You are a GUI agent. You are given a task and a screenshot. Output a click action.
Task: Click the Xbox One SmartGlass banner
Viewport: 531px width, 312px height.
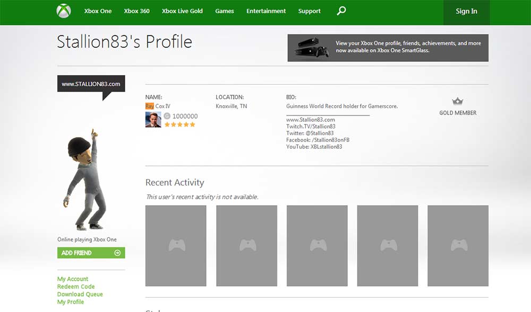[x=388, y=48]
